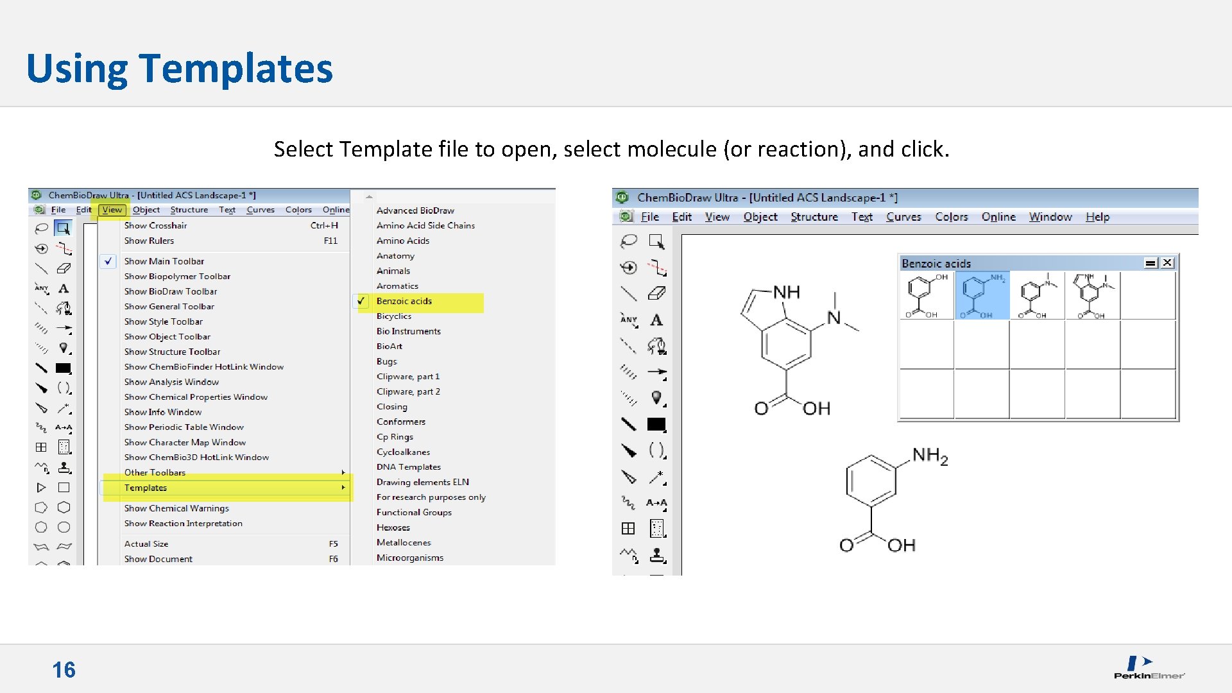Screen dimensions: 1232x693
Task: Select the Marquee tool in left ChemBioDraw window
Action: [63, 228]
